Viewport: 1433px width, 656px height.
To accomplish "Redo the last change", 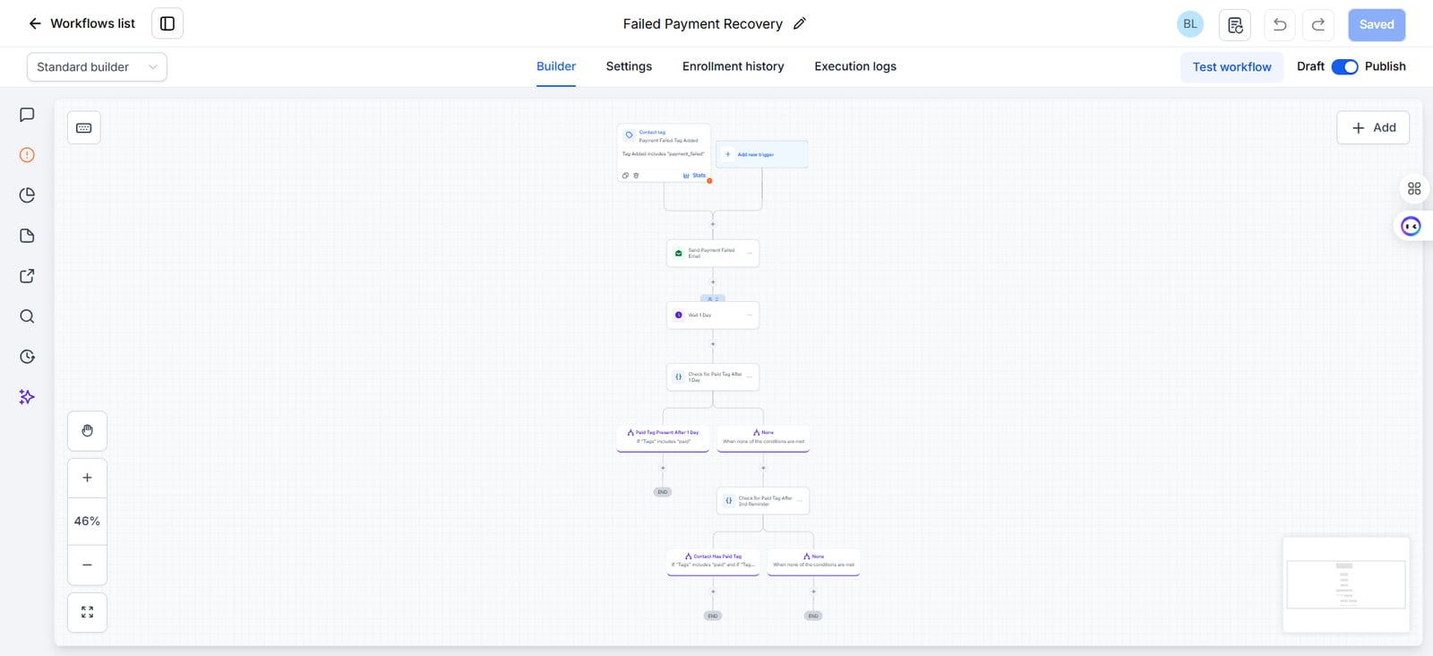I will click(x=1318, y=24).
